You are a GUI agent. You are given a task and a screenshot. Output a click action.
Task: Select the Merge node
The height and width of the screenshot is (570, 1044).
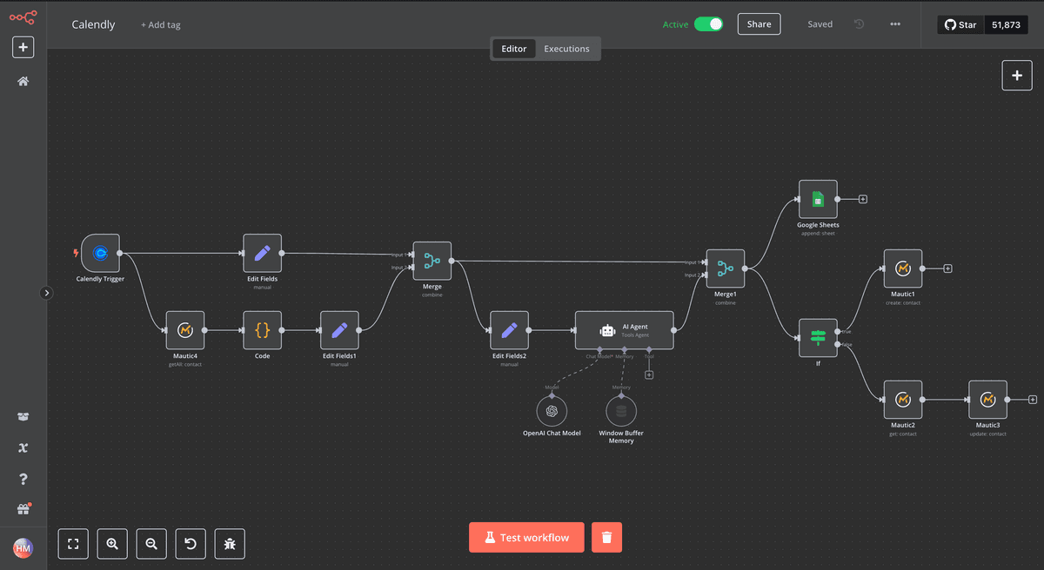point(432,261)
